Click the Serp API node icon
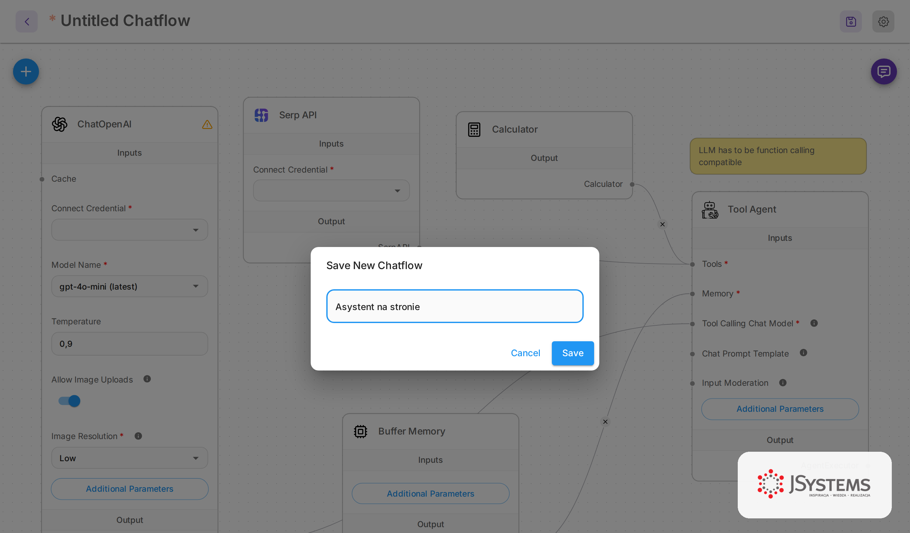Viewport: 910px width, 533px height. [x=261, y=115]
